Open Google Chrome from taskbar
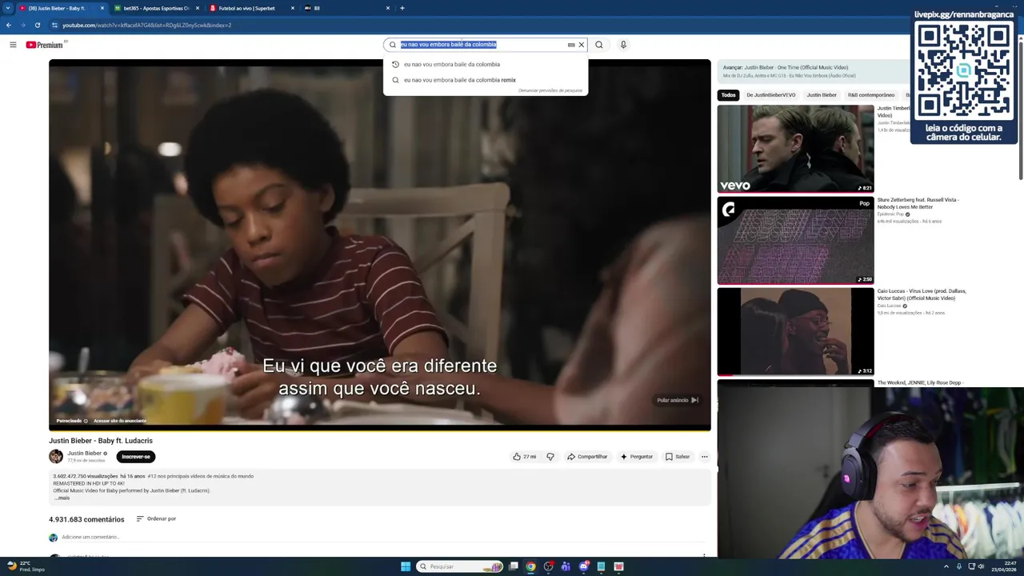 tap(530, 566)
